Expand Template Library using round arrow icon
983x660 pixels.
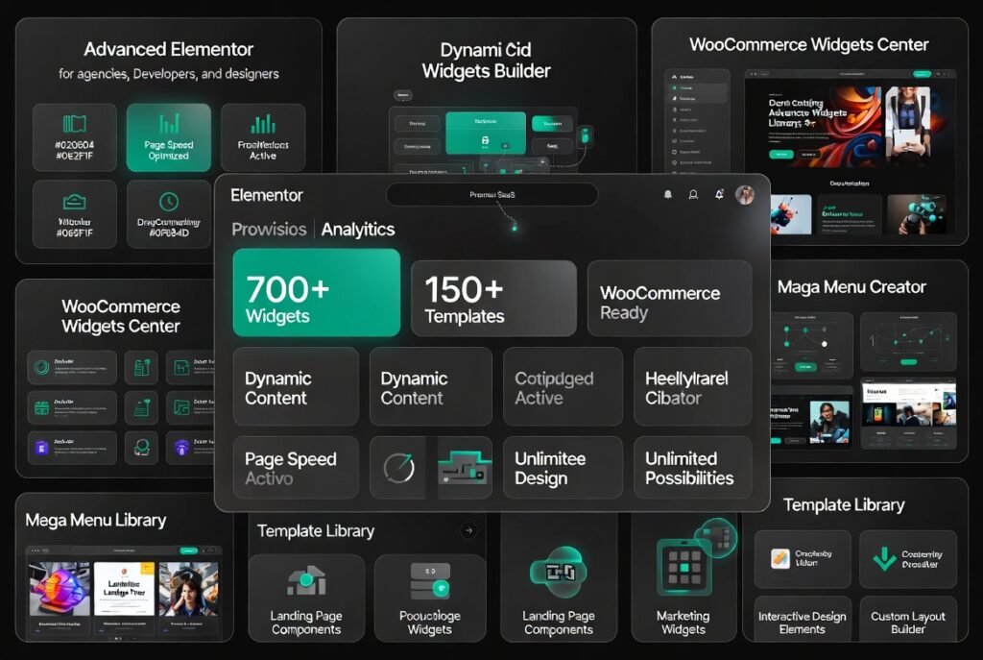tap(468, 530)
